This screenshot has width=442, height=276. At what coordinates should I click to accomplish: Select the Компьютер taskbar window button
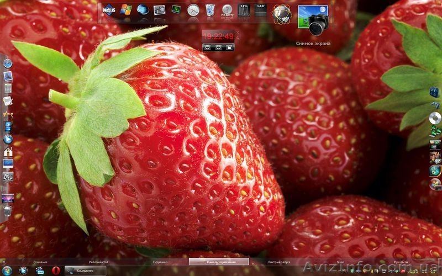click(86, 271)
